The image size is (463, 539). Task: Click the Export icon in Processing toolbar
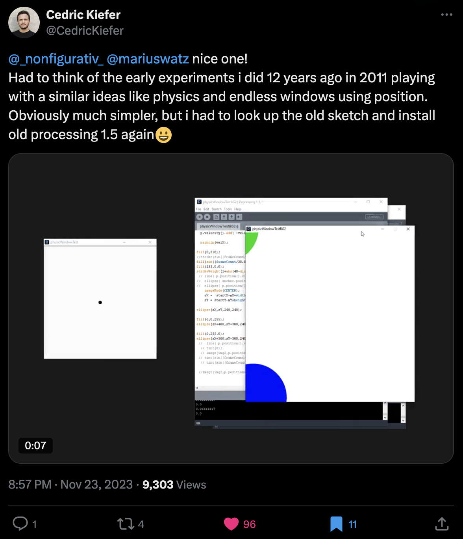[x=239, y=217]
